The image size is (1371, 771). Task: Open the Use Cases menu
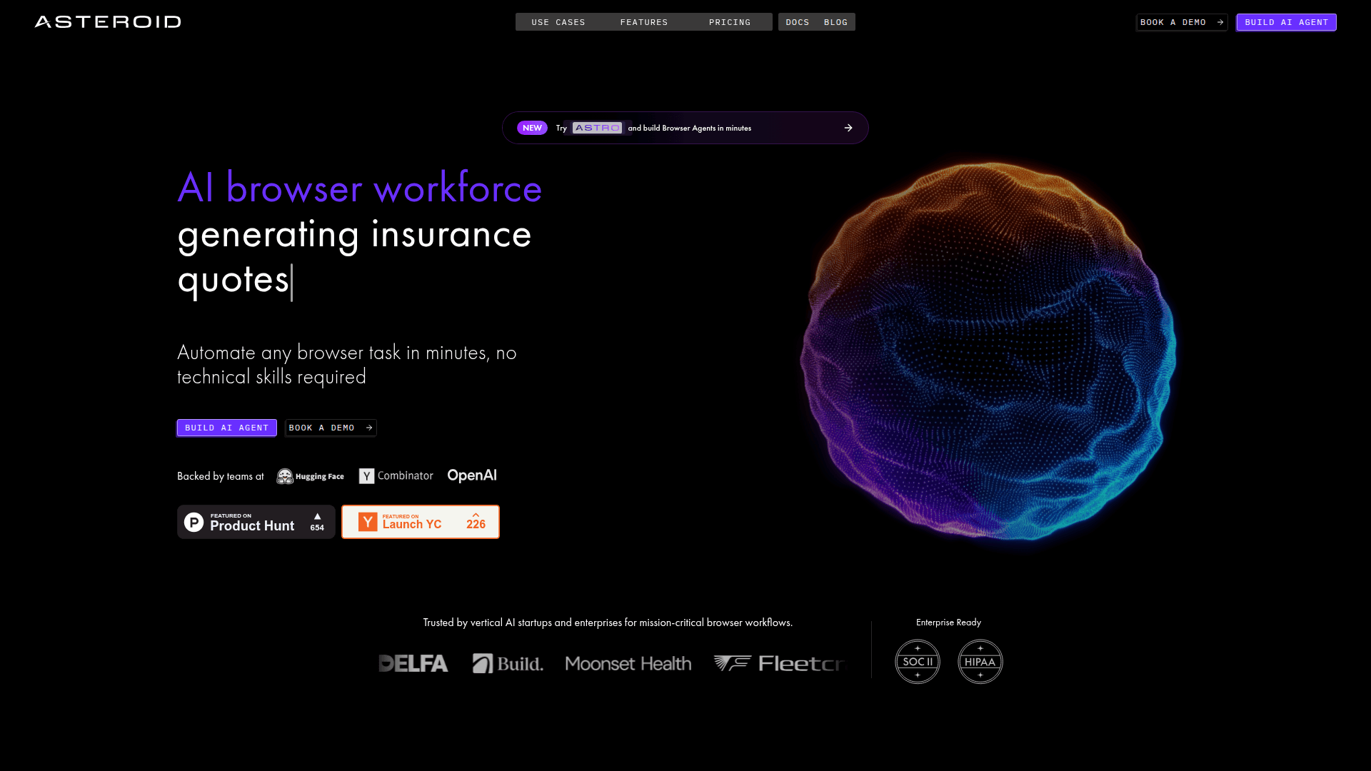pyautogui.click(x=558, y=22)
